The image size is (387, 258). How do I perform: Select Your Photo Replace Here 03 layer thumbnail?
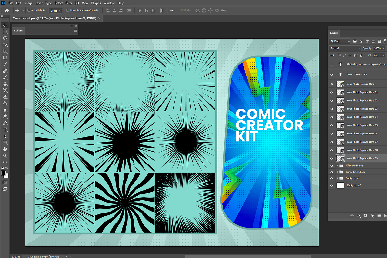(x=340, y=109)
